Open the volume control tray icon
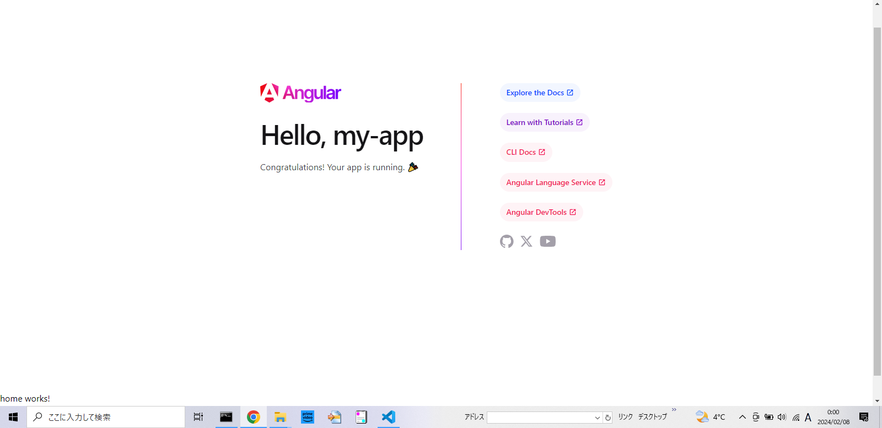882x428 pixels. click(x=782, y=417)
